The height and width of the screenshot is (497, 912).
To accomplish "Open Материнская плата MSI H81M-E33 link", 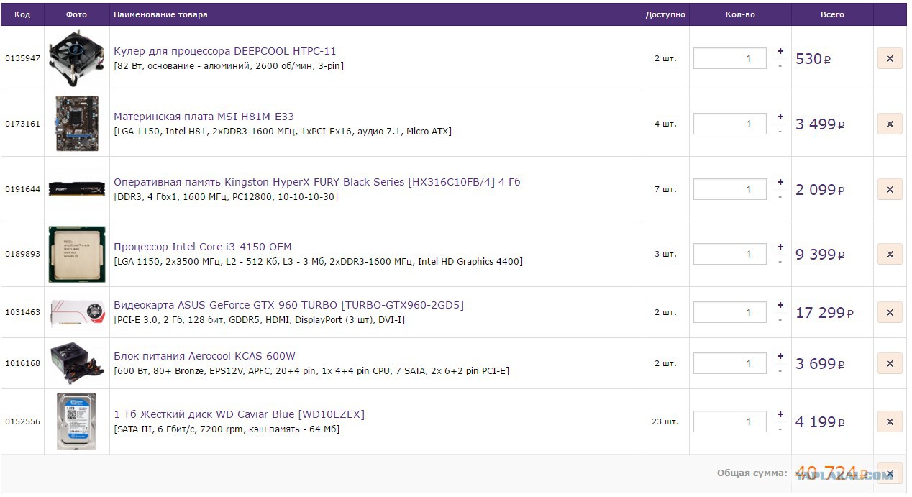I will click(x=204, y=117).
